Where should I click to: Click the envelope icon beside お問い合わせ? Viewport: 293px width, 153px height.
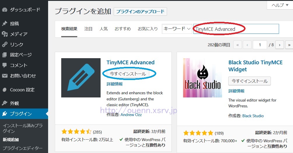5,76
